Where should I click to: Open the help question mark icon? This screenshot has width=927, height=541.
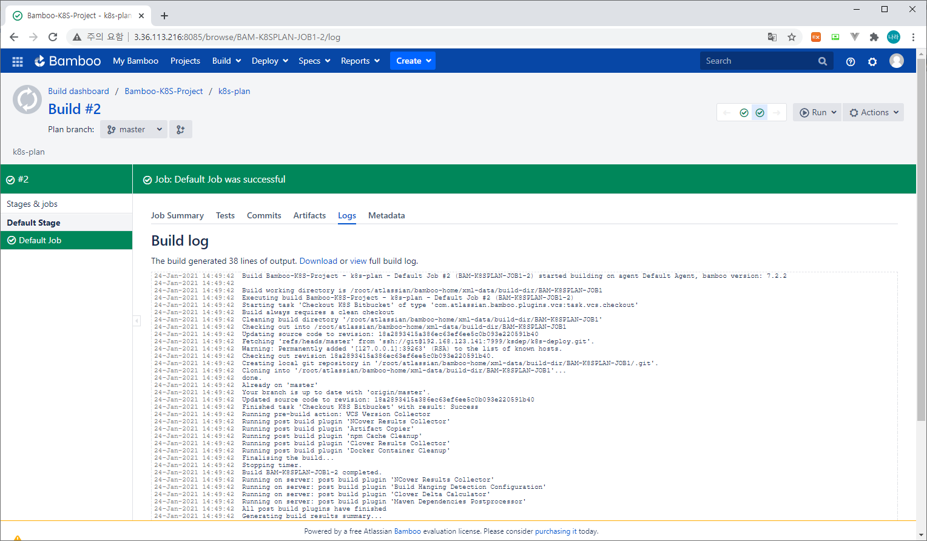[x=851, y=61]
